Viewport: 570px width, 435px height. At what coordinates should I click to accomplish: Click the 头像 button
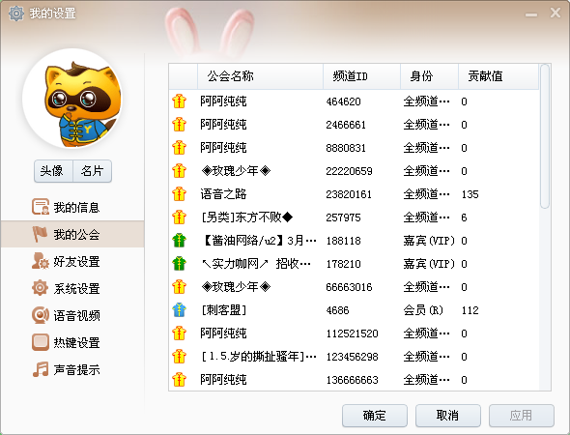[x=54, y=171]
